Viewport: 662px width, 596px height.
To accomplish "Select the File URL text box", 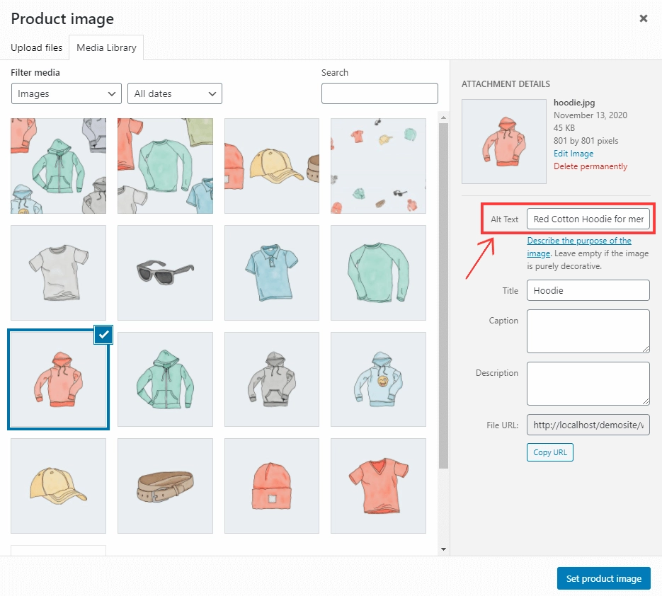I will [588, 425].
